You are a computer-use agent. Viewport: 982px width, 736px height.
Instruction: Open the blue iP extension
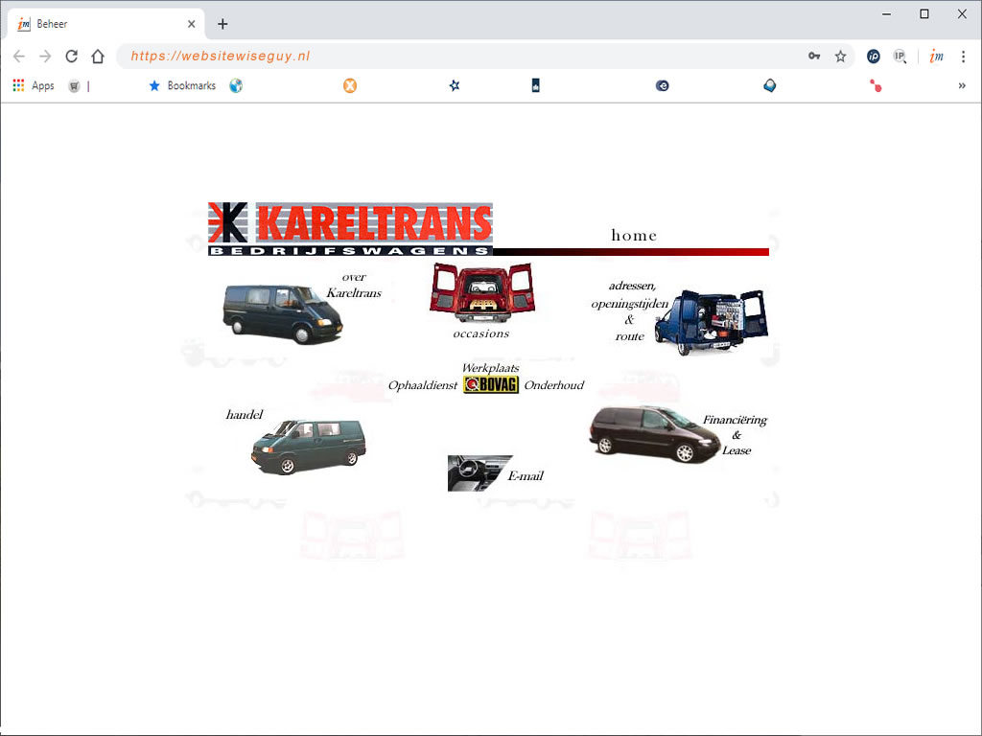pyautogui.click(x=873, y=57)
